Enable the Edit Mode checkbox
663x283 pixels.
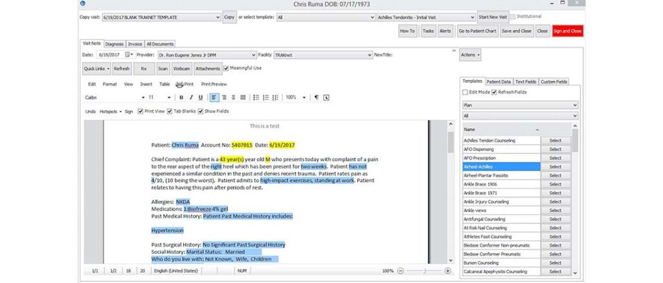(465, 92)
